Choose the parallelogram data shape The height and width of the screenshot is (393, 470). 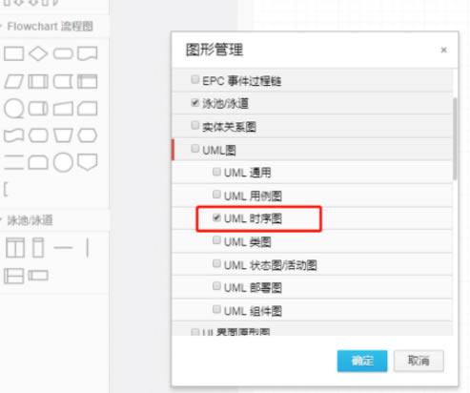(13, 81)
